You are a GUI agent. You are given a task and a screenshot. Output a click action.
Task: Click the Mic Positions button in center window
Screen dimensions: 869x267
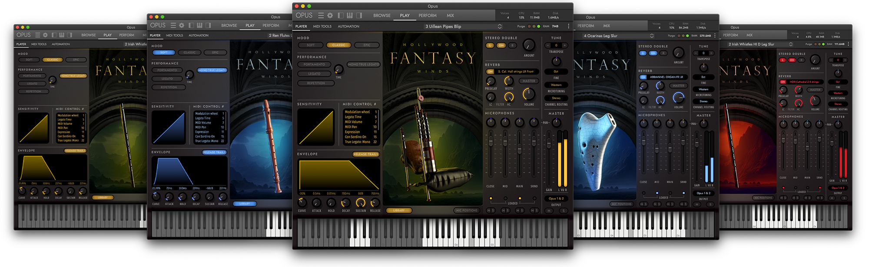(x=467, y=211)
